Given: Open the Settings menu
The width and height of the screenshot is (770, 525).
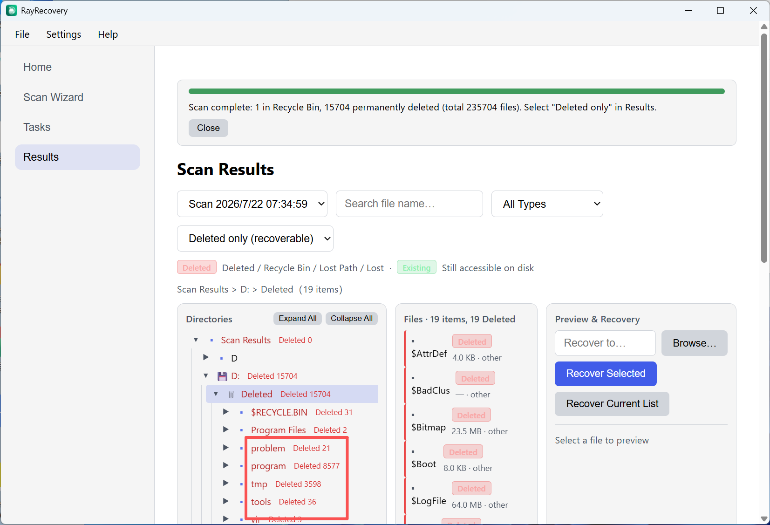Looking at the screenshot, I should click(64, 34).
